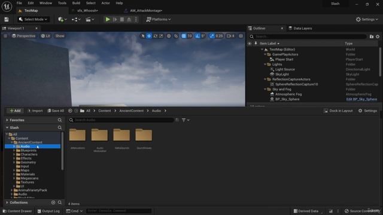Open the content filter dropdown icon
Viewport: 383px width, 215px height.
coord(186,120)
